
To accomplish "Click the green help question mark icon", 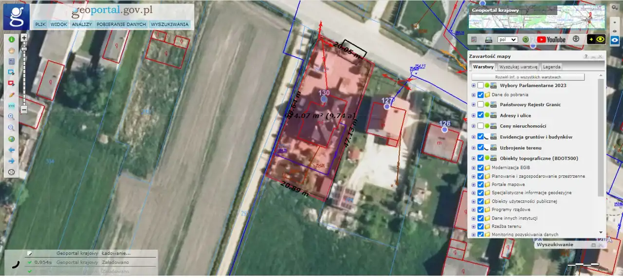I will pyautogui.click(x=526, y=39).
